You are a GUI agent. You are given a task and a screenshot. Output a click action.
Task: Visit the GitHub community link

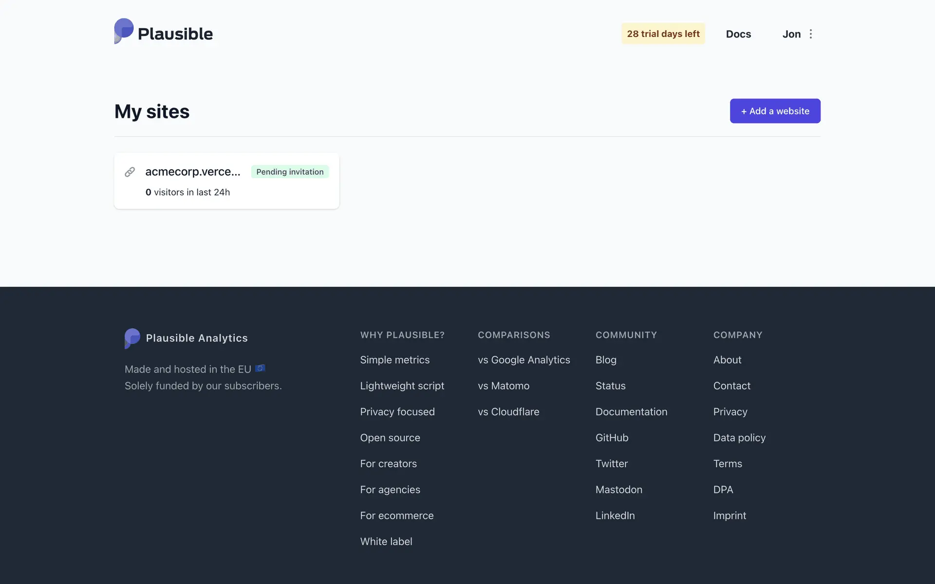point(612,438)
